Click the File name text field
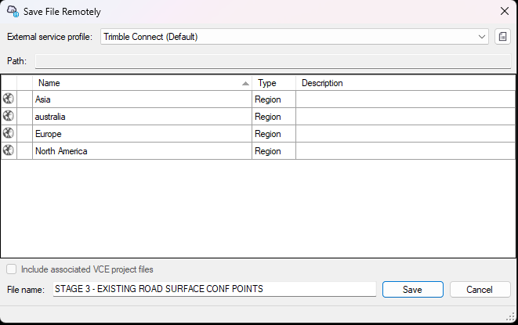 click(214, 289)
